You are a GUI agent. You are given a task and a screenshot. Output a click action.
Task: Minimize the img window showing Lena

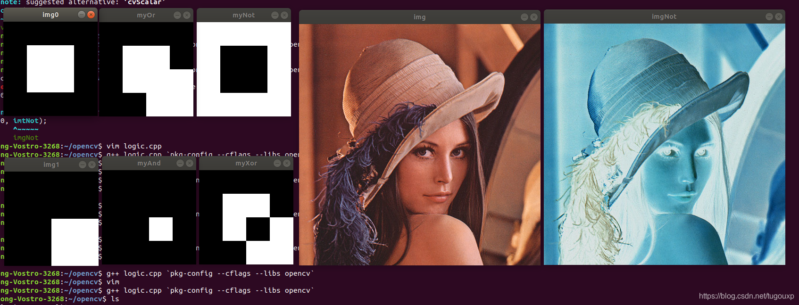[524, 17]
